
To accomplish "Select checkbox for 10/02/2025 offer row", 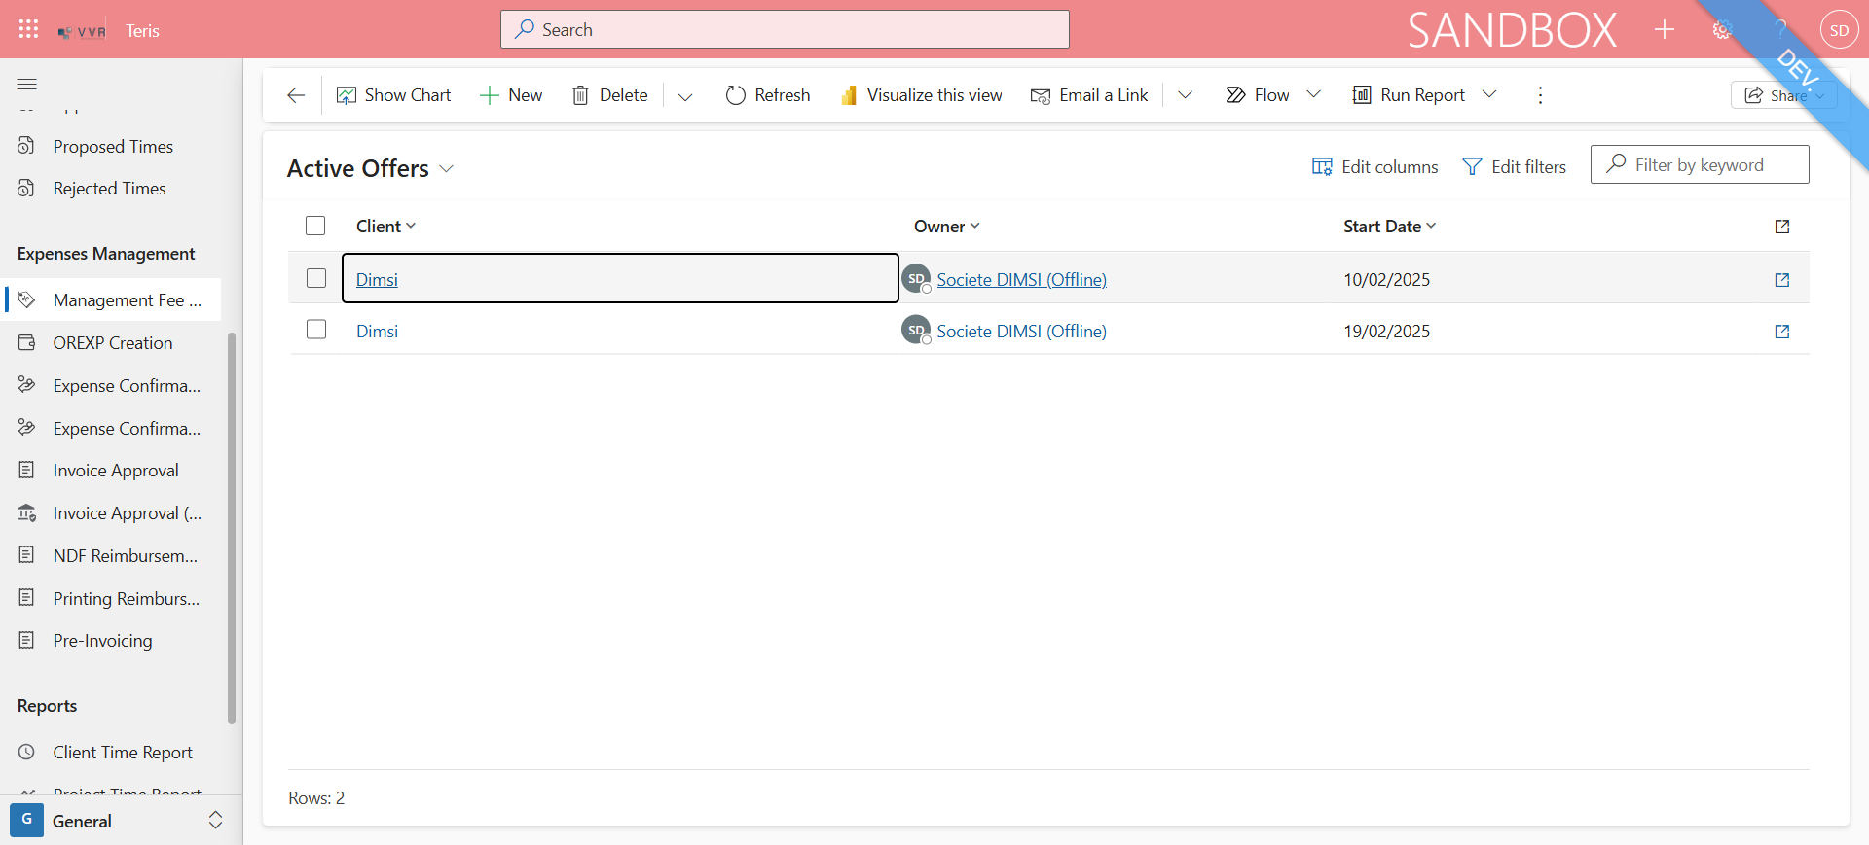I will [x=316, y=278].
